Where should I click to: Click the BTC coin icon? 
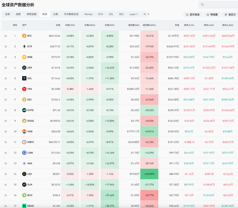click(x=24, y=36)
